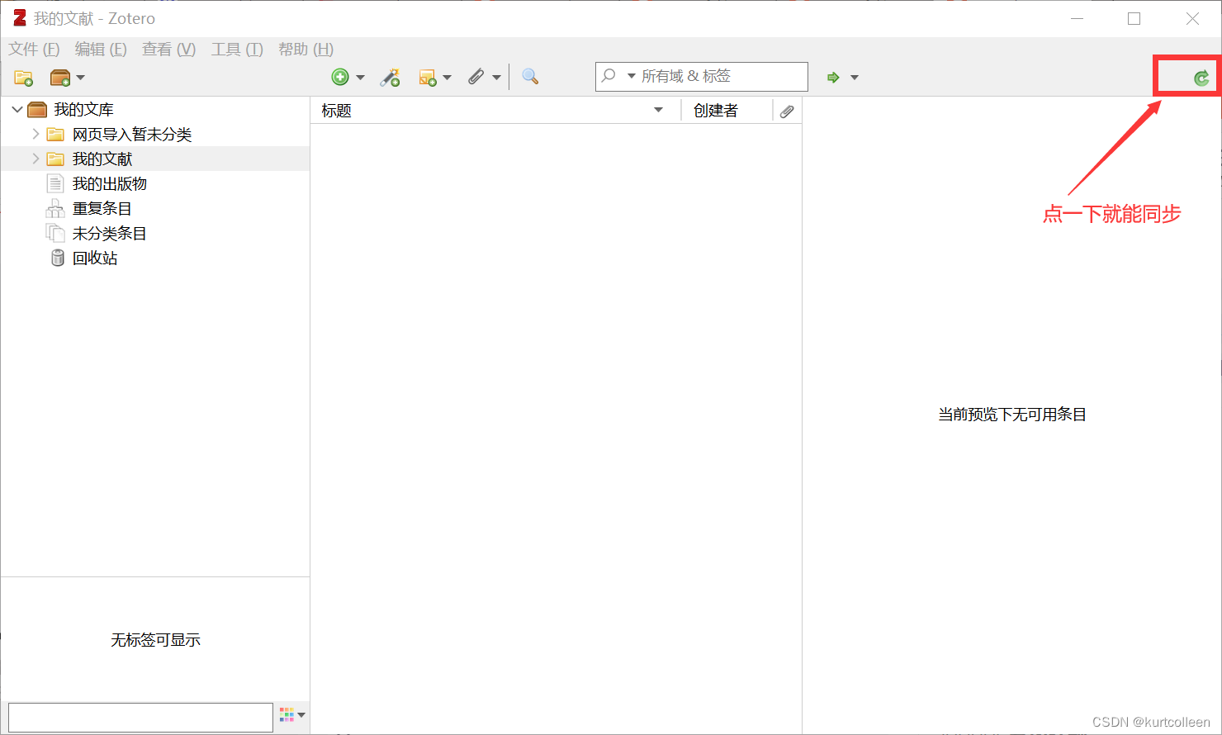Viewport: 1222px width, 735px height.
Task: Click the green New Item plus icon
Action: (340, 77)
